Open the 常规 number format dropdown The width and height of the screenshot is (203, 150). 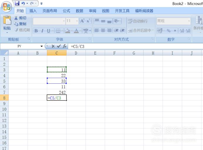coord(189,21)
